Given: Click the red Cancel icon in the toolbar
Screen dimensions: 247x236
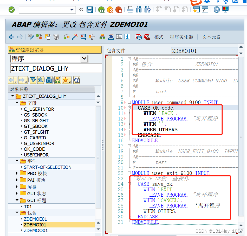Looking at the screenshot, I should click(x=119, y=10).
